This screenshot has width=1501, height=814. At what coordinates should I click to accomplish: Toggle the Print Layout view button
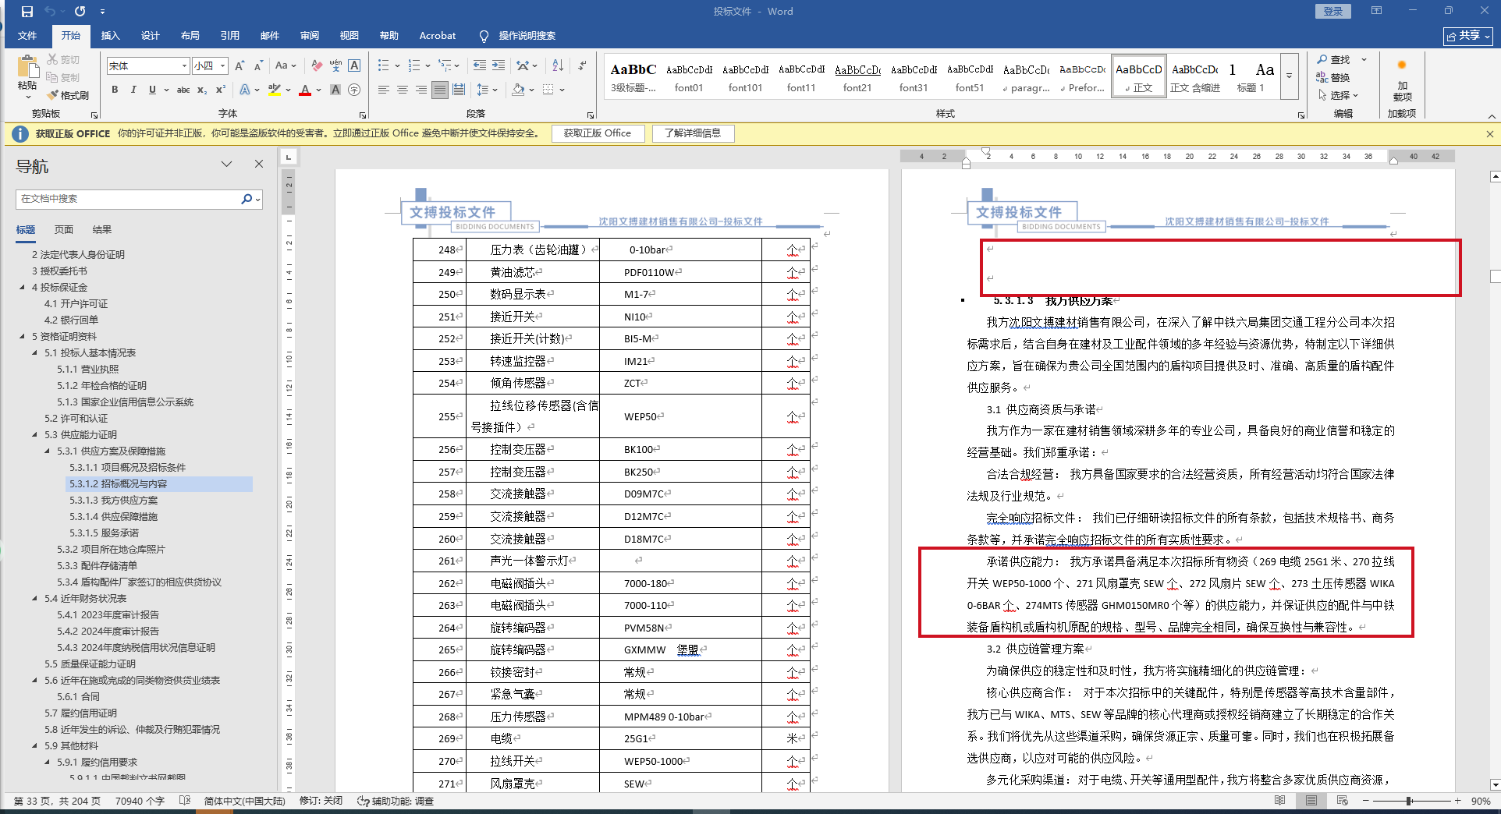pyautogui.click(x=1311, y=801)
